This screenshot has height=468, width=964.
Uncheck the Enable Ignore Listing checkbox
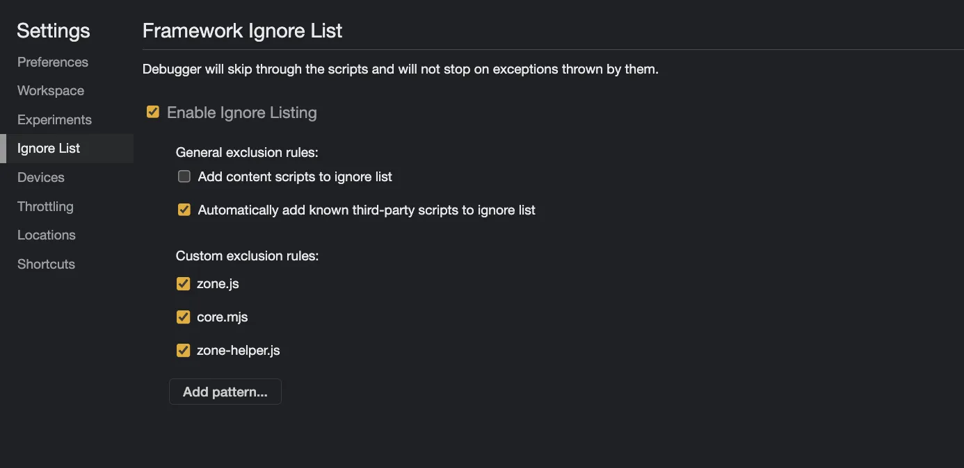[x=153, y=112]
